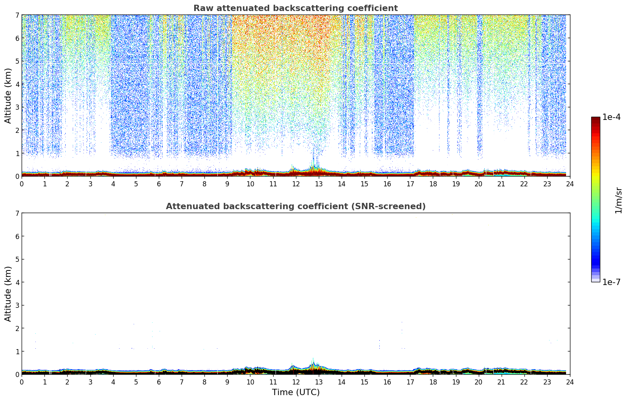This screenshot has height=401, width=627.
Task: Click the bottom plot's "Altitude (km)" label
Action: (8, 294)
